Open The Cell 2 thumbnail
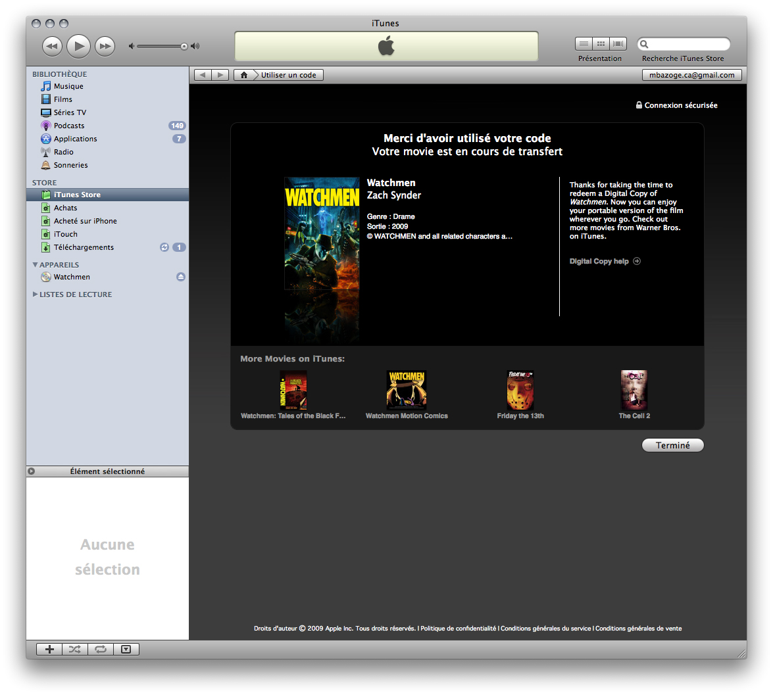The image size is (773, 695). point(634,390)
